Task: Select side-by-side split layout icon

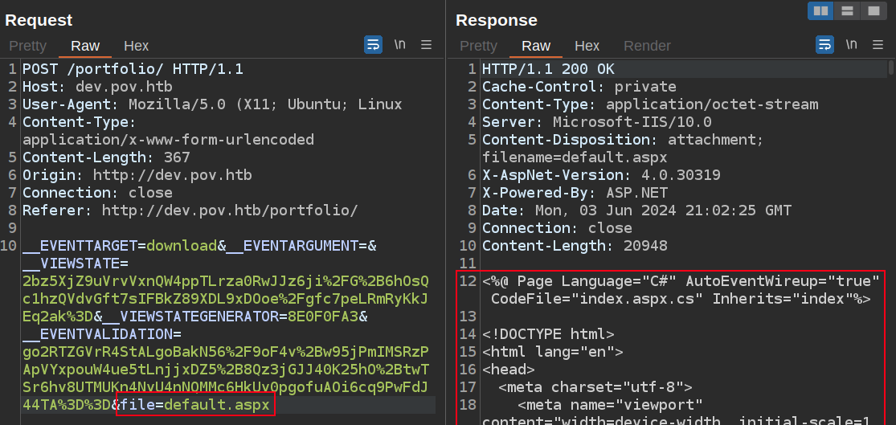Action: (820, 10)
